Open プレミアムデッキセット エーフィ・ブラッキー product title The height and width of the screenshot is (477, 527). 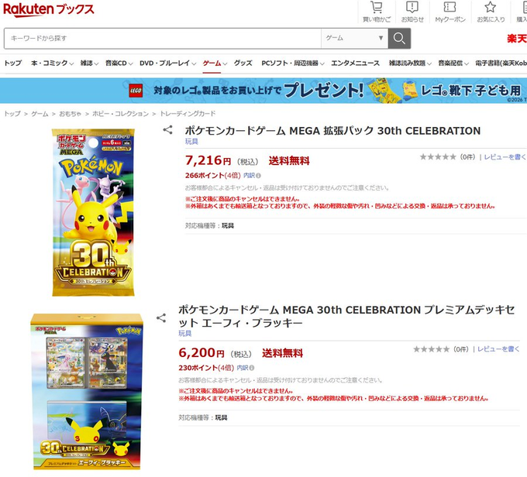click(x=346, y=316)
